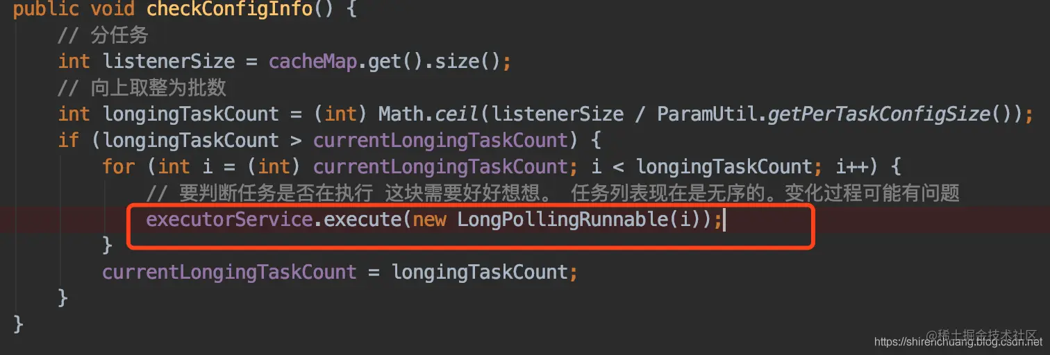1050x355 pixels.
Task: Click the new keyword before LongPollingRunnable
Action: tap(429, 220)
